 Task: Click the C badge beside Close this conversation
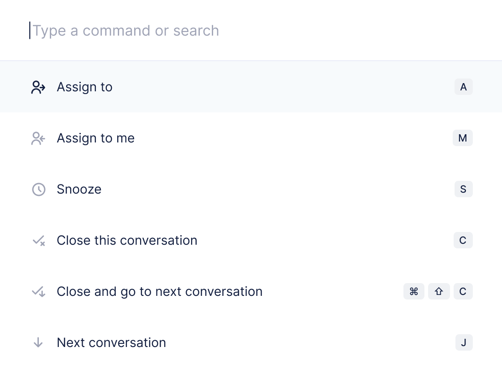point(463,240)
